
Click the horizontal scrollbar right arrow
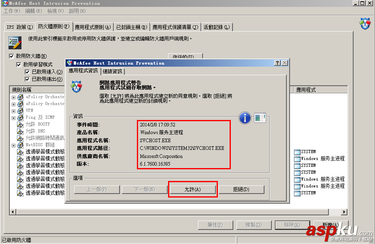click(344, 212)
